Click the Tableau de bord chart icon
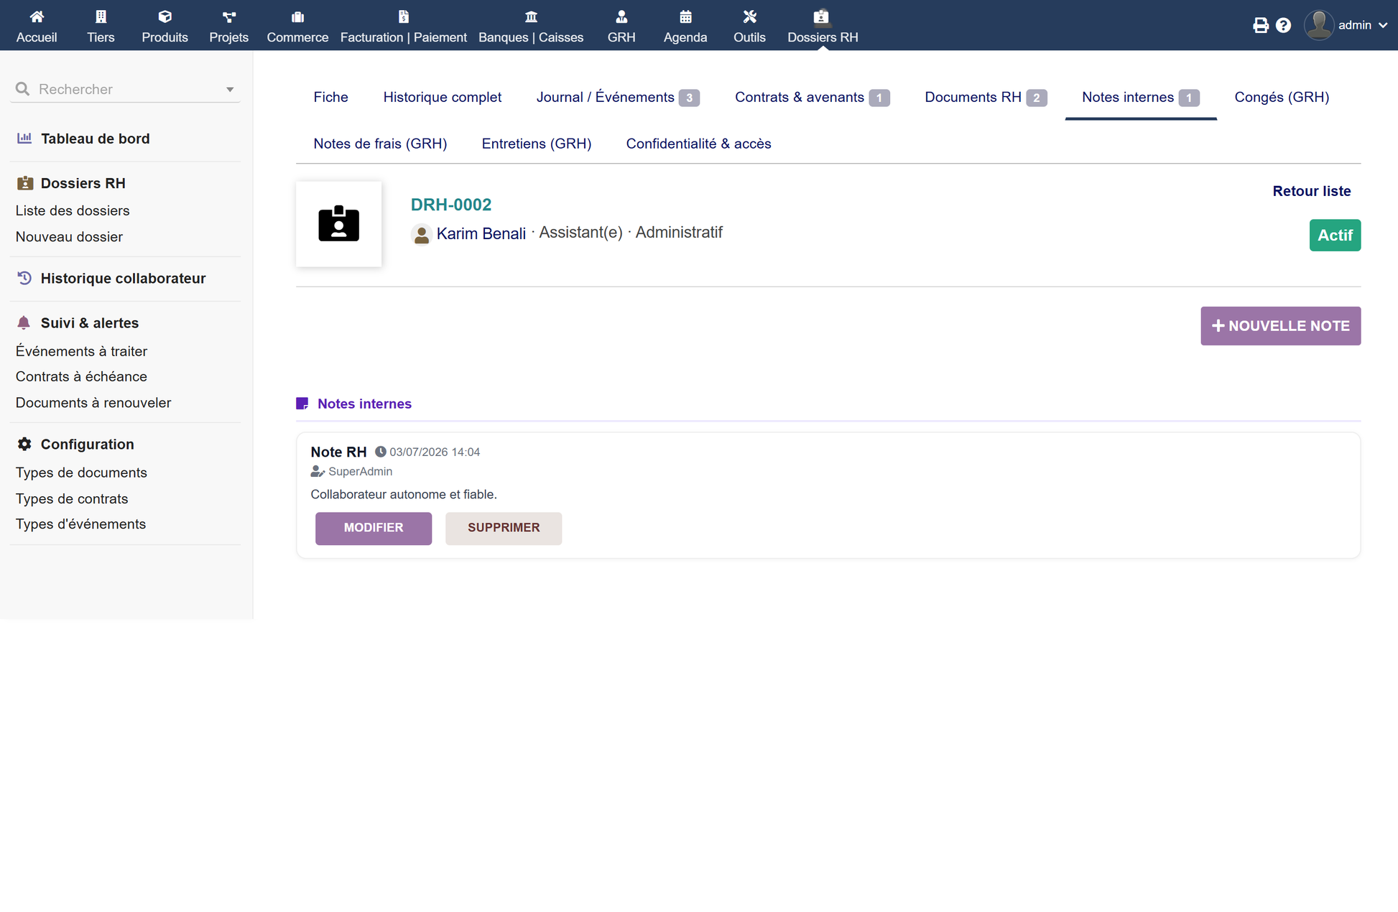 coord(24,138)
